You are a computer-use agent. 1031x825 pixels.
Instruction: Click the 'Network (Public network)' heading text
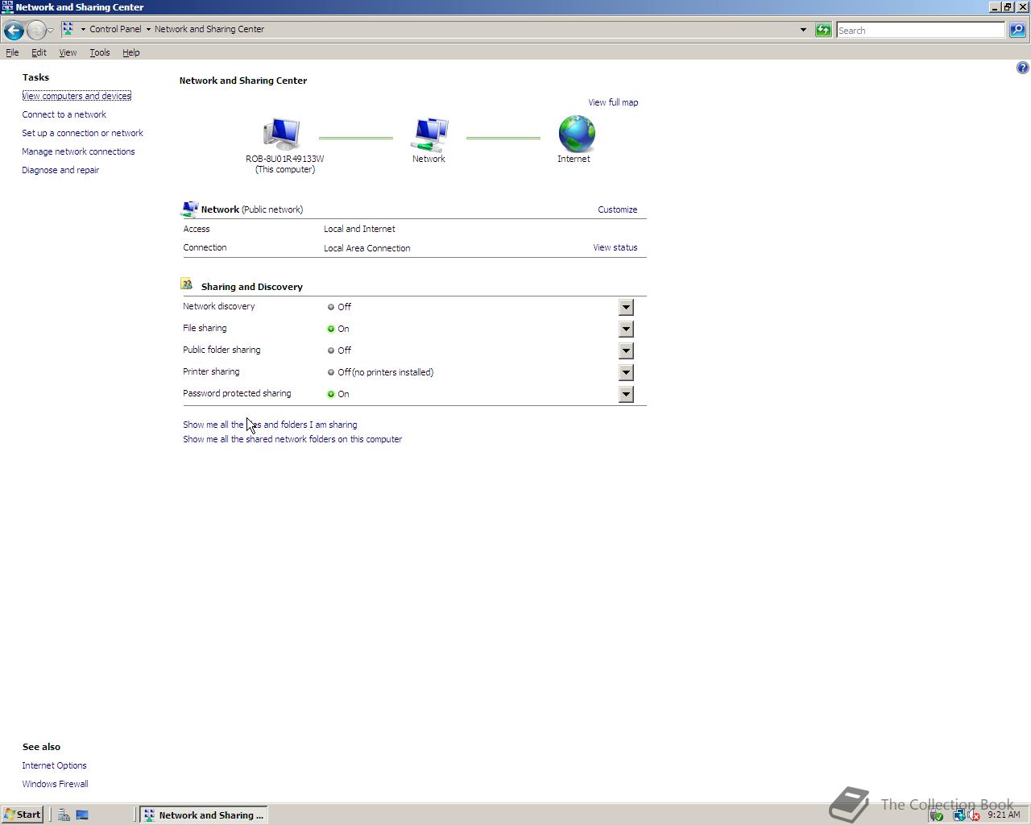252,209
